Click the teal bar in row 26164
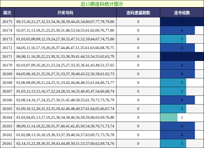 click(x=169, y=117)
